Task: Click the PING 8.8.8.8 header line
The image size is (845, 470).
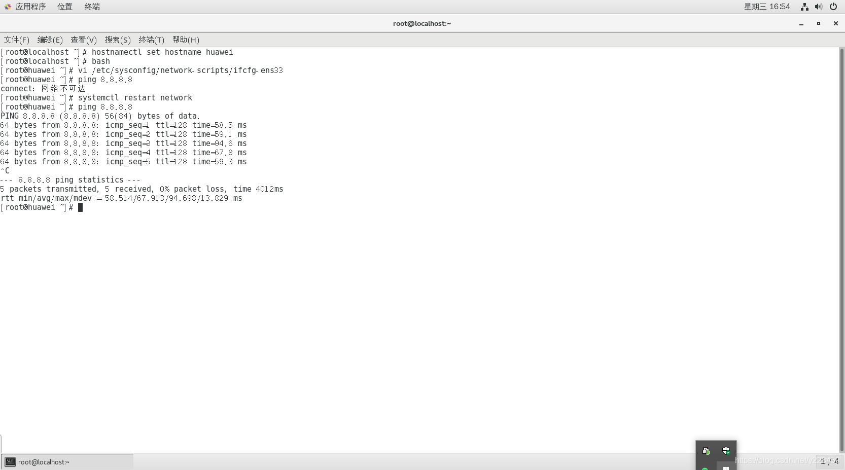Action: click(x=100, y=116)
